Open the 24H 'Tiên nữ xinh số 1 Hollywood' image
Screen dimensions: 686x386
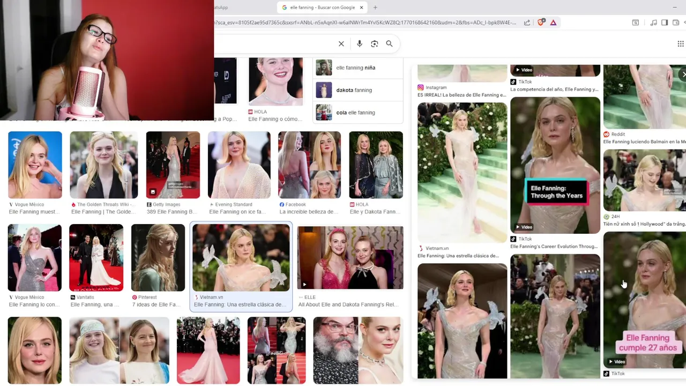pos(645,180)
